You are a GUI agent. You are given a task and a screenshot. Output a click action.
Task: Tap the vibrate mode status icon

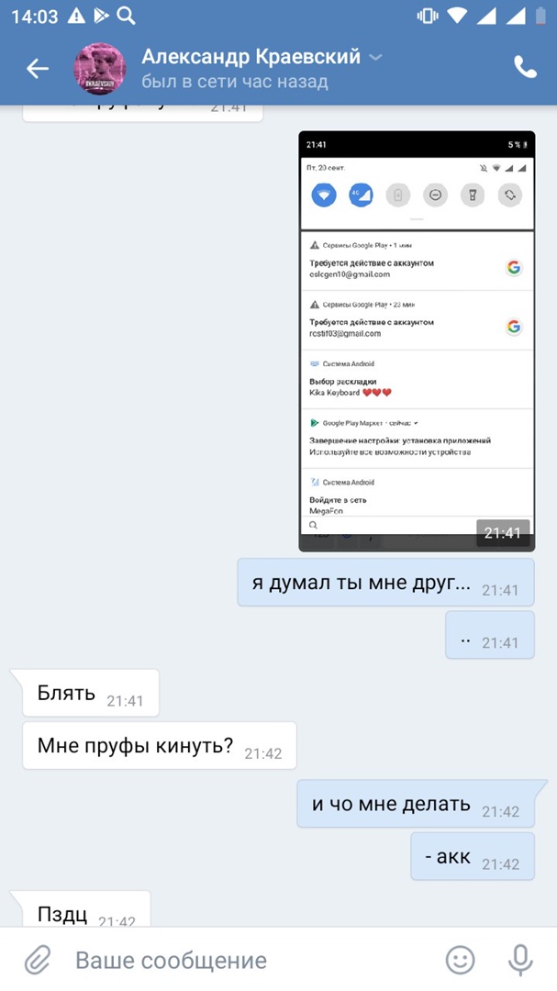tap(428, 16)
